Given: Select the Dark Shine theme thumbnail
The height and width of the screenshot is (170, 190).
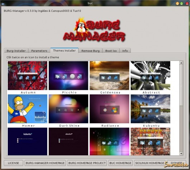Looking at the screenshot, I should tap(68, 109).
